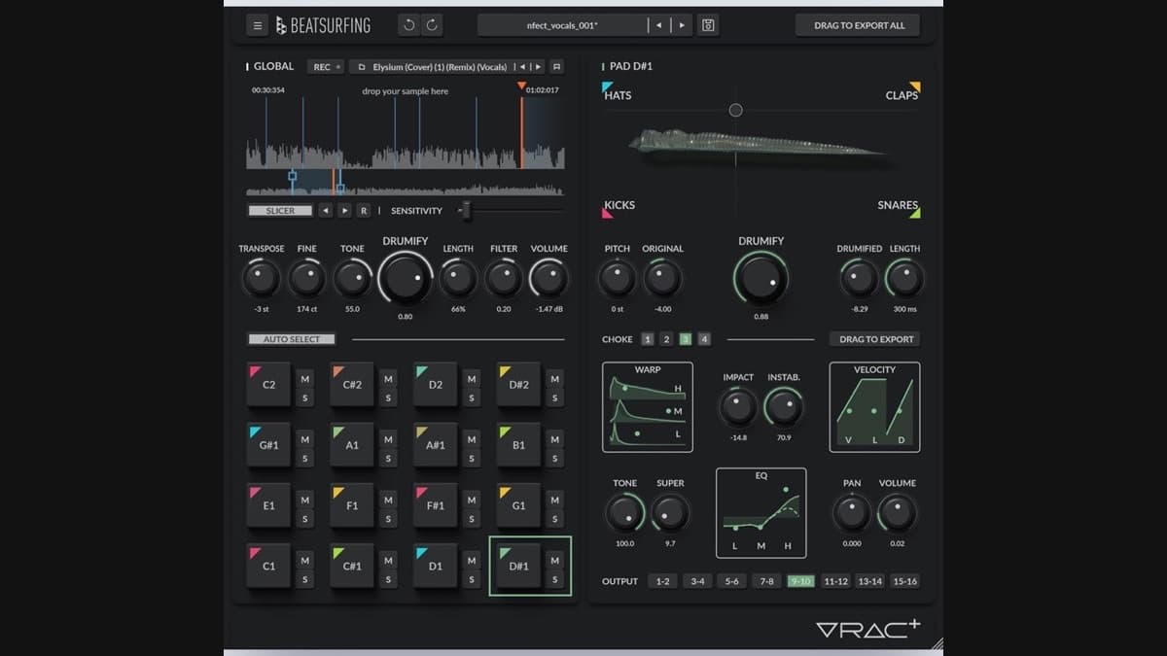
Task: Click the SLICER mode button
Action: coord(280,211)
